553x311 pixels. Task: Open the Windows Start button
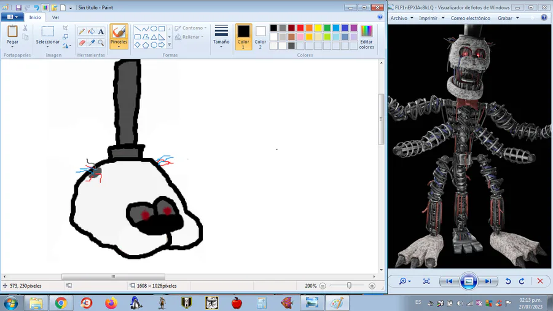10,303
